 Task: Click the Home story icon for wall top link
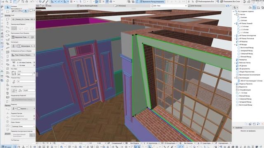pyautogui.click(x=14, y=62)
